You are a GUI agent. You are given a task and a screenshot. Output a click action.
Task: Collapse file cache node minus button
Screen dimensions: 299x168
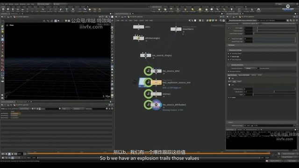(x=135, y=82)
